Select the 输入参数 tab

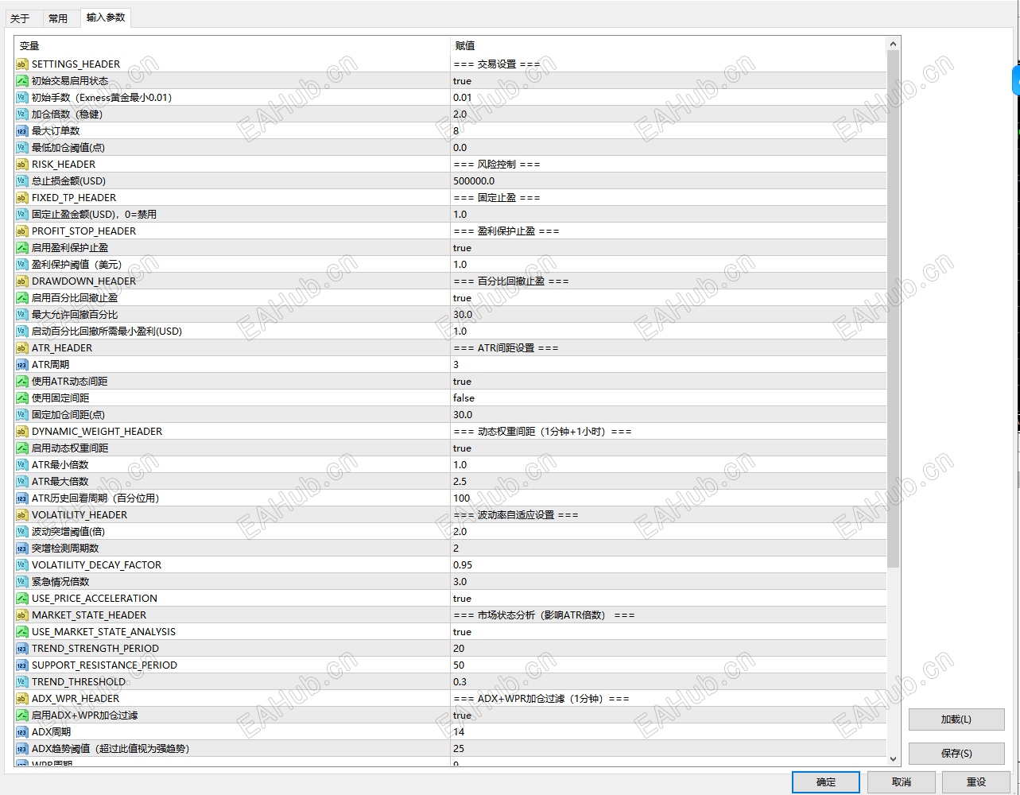click(x=106, y=17)
